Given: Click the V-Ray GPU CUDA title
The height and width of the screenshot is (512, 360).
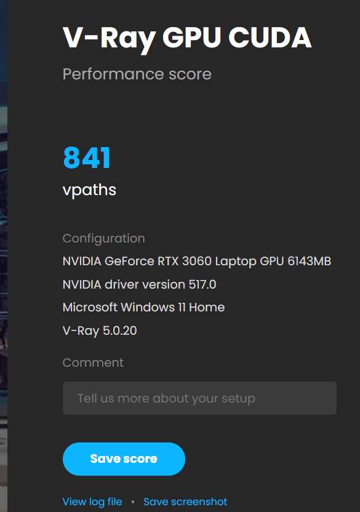Looking at the screenshot, I should click(x=187, y=39).
